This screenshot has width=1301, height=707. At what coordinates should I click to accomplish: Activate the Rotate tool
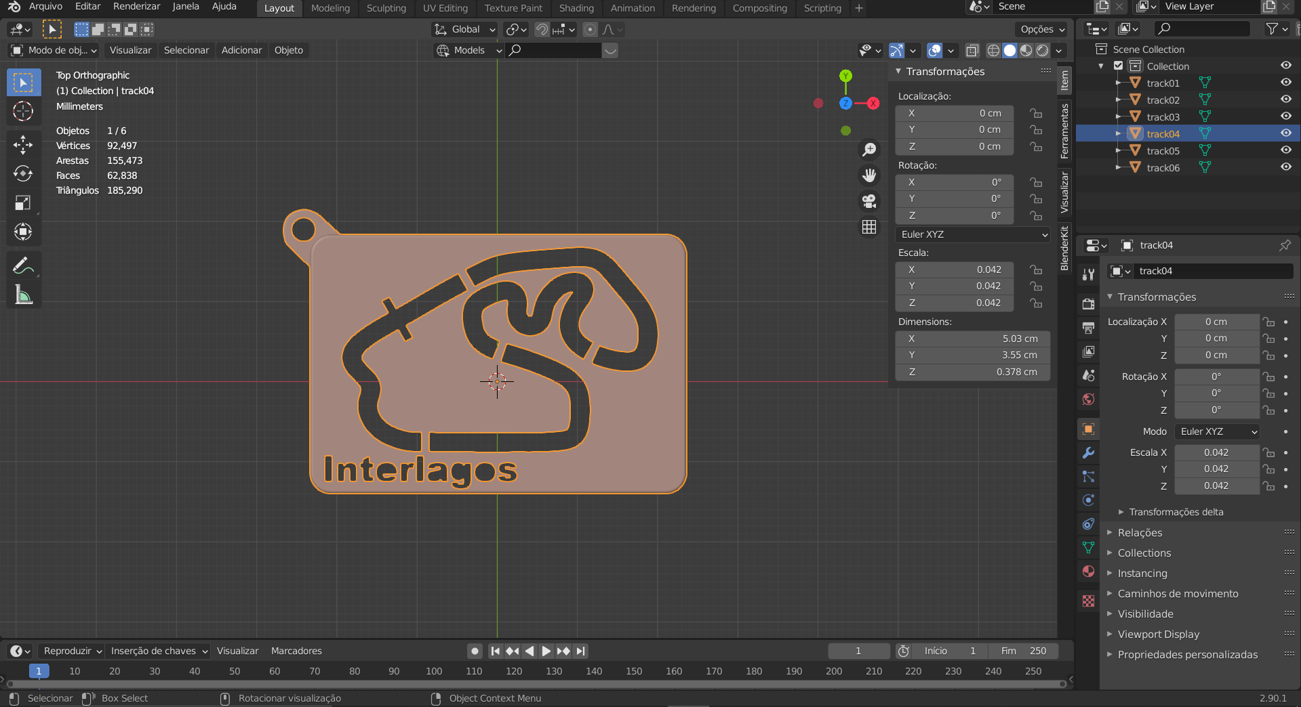(x=23, y=174)
